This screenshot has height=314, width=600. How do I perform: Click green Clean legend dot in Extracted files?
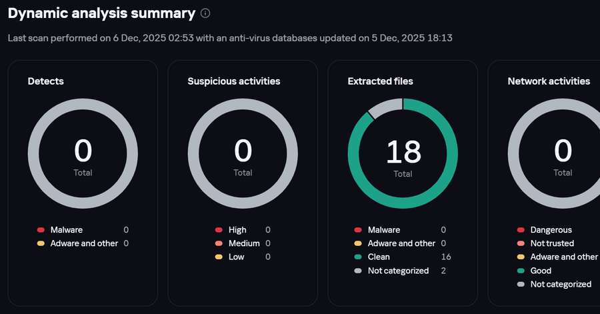point(358,257)
